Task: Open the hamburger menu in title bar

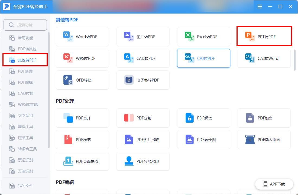Action: [x=260, y=7]
